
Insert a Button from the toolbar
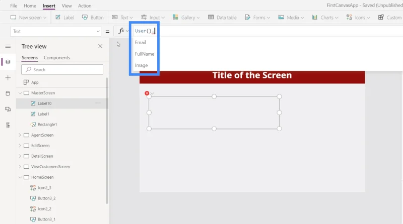[x=93, y=18]
